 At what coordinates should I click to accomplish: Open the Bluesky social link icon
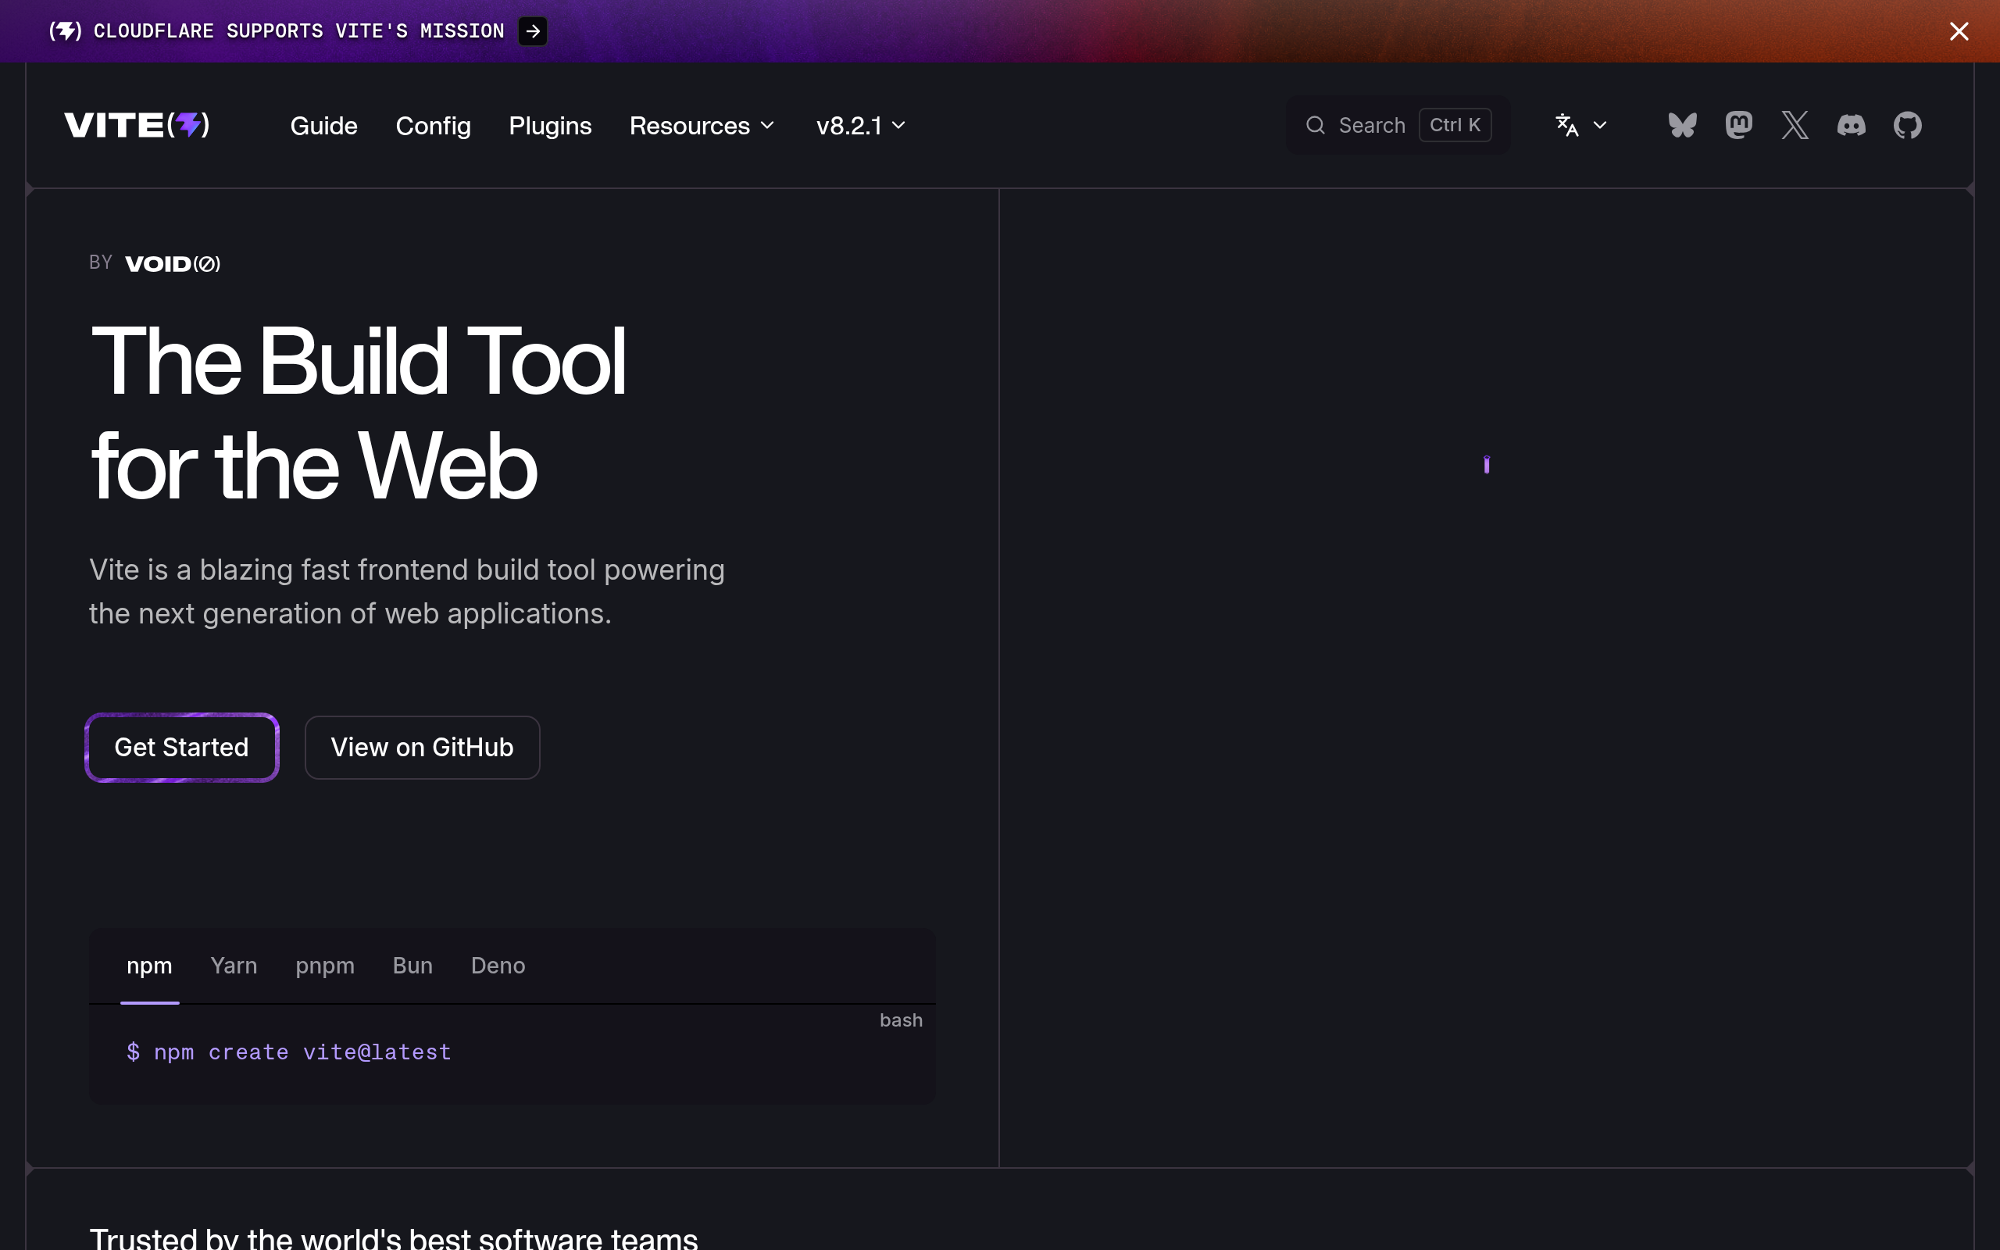click(1683, 125)
